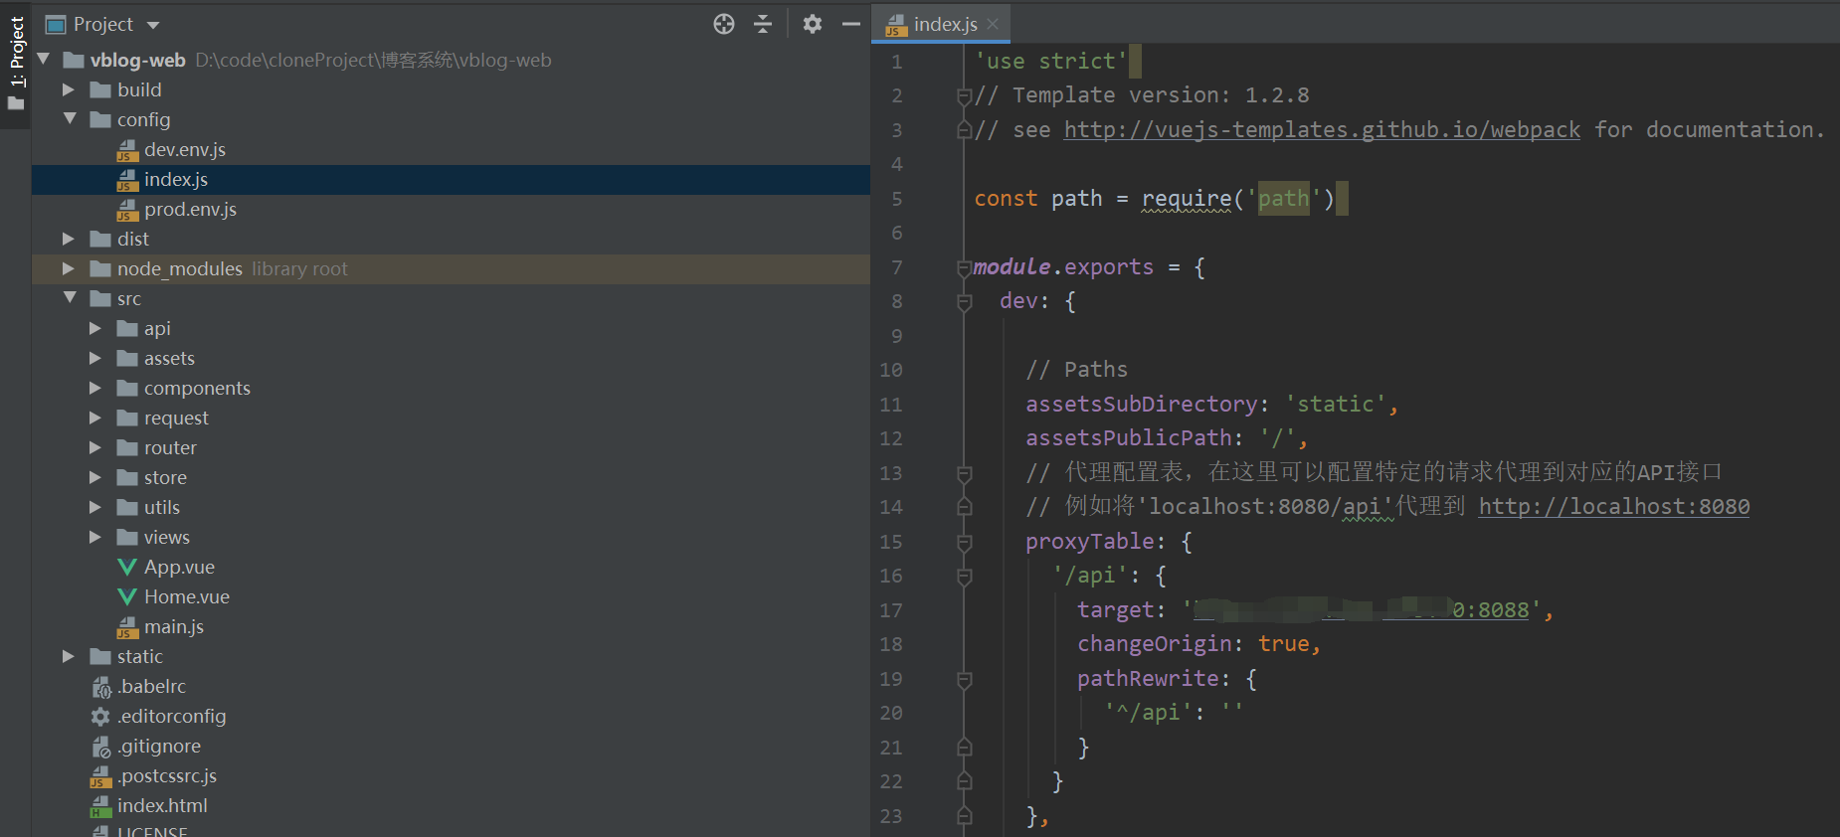1840x837 pixels.
Task: Open Project panel settings gear
Action: (813, 24)
